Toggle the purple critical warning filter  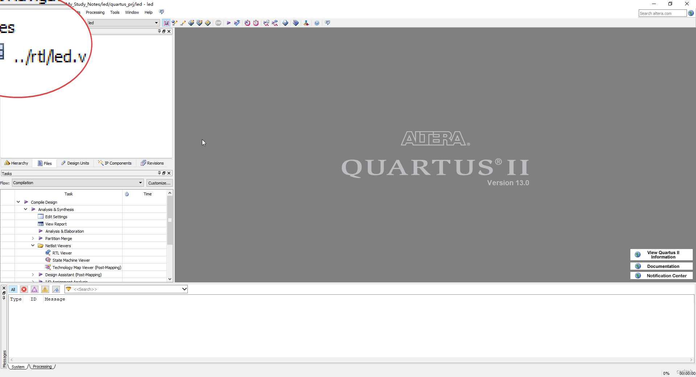point(34,289)
